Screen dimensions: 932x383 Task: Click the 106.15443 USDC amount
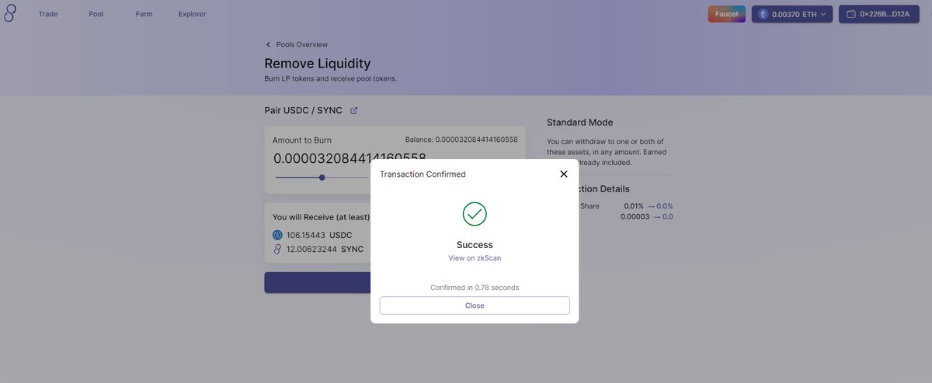[319, 235]
